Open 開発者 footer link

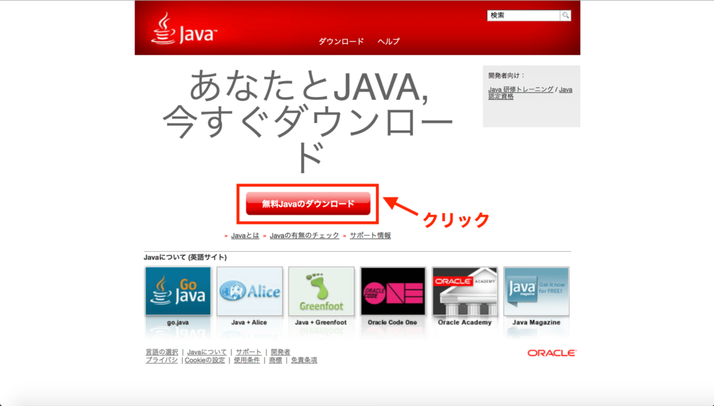click(280, 352)
